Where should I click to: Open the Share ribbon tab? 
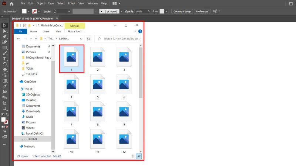click(x=46, y=32)
